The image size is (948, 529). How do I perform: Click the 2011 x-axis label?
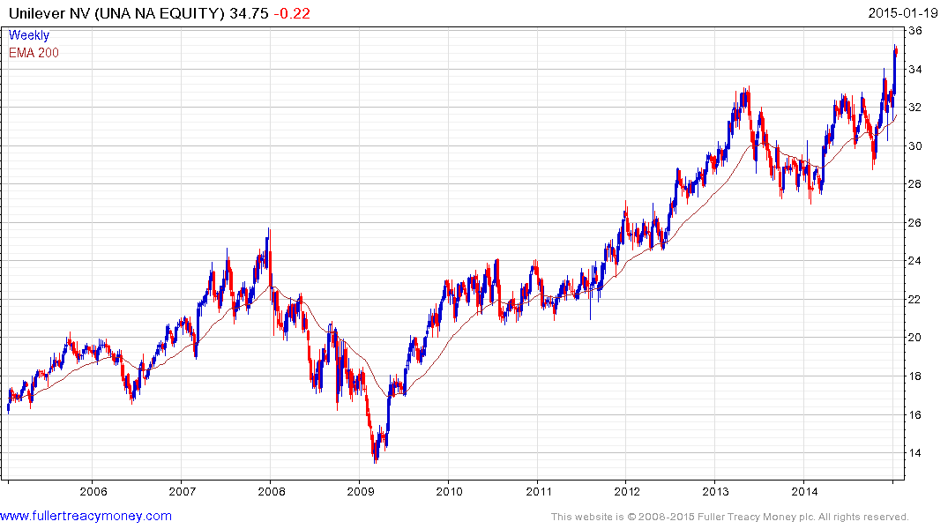538,491
